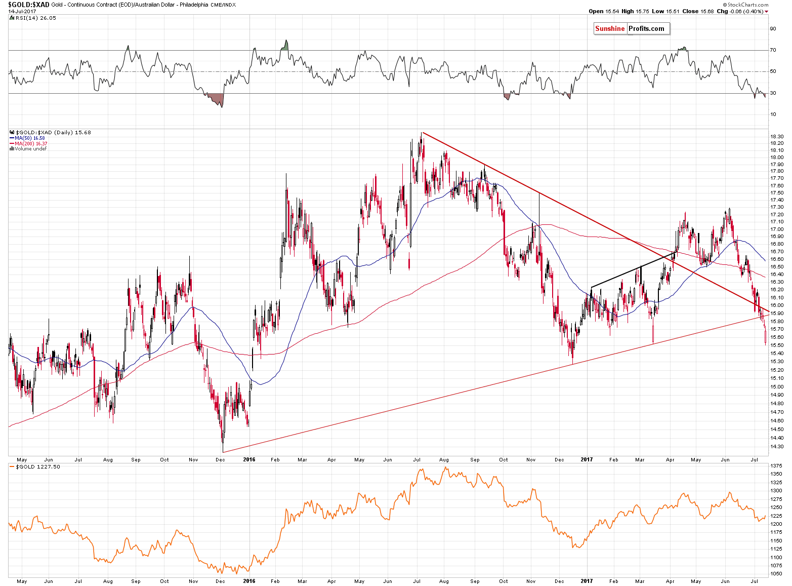This screenshot has width=792, height=586.
Task: Click the red down-arrow change indicator
Action: pyautogui.click(x=767, y=12)
